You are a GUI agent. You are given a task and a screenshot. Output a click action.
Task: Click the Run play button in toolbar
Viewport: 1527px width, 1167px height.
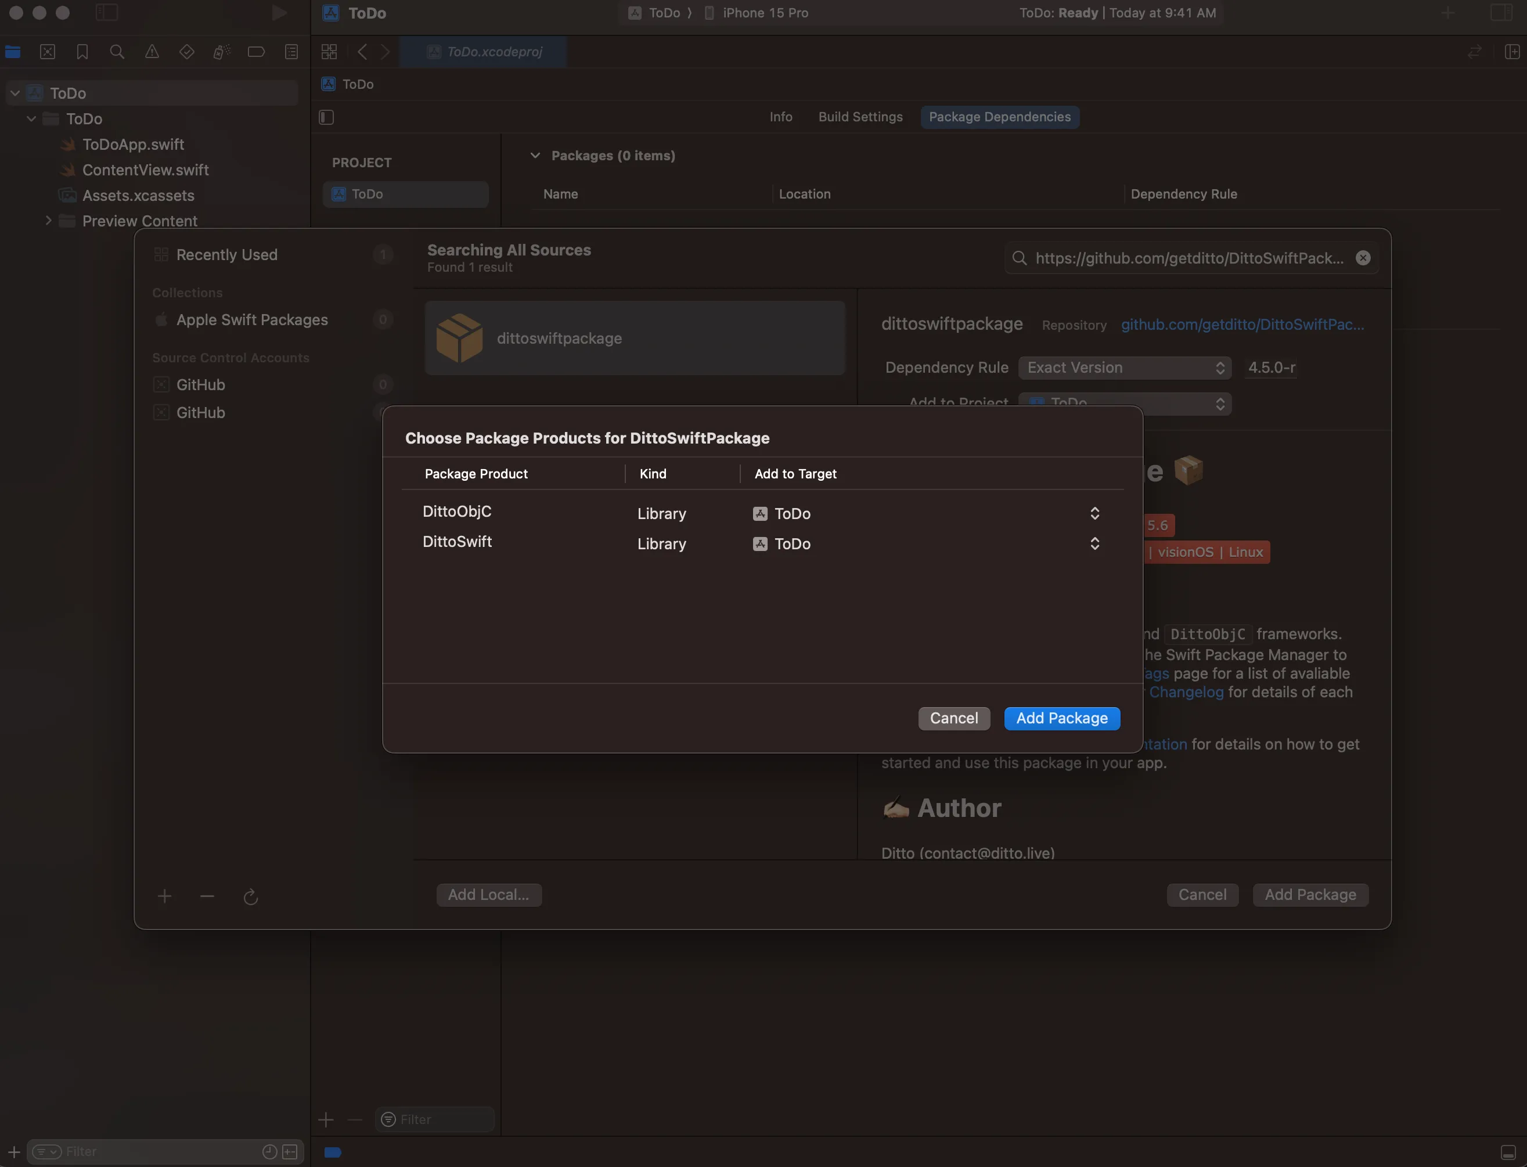(279, 13)
